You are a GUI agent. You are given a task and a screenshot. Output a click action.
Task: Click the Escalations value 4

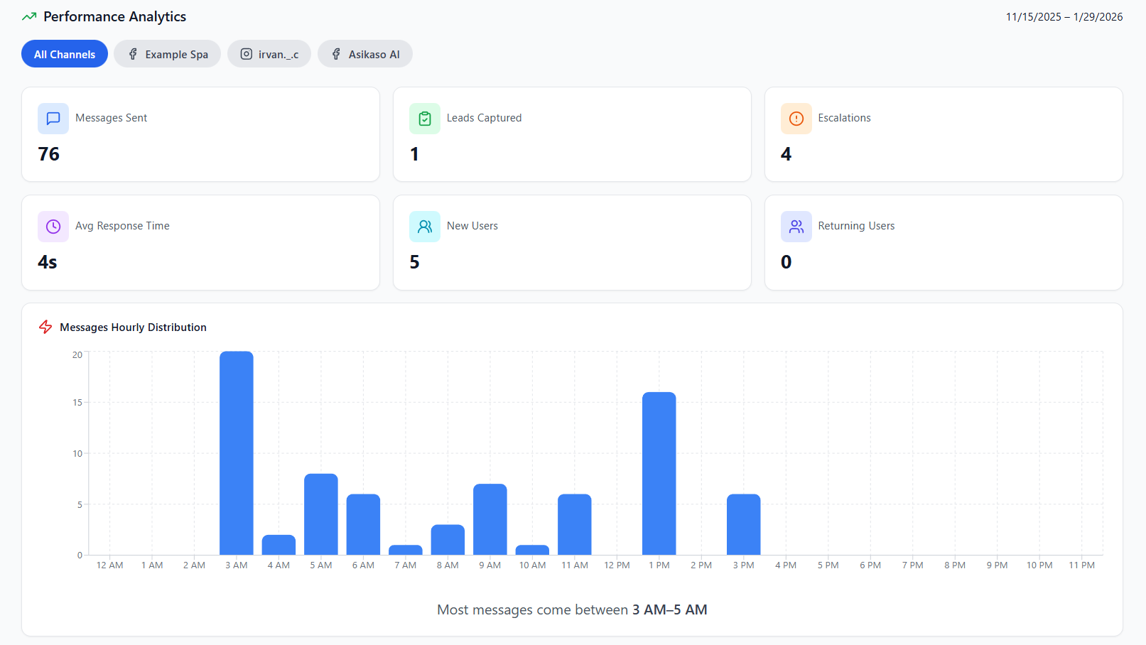(786, 154)
